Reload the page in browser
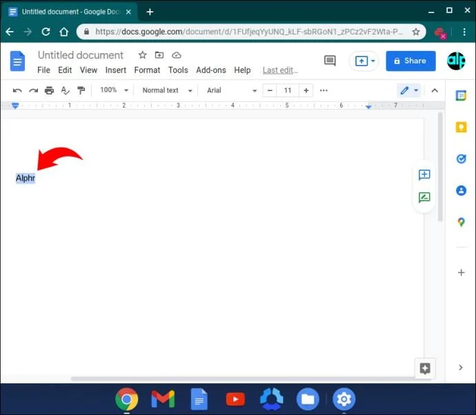 (x=46, y=32)
